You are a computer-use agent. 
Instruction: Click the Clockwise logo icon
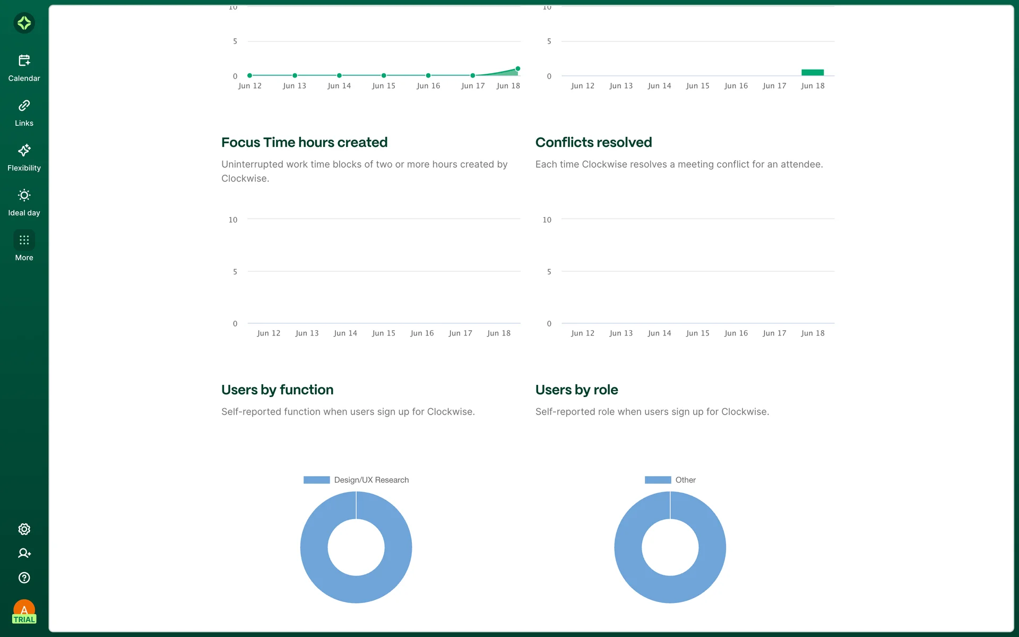click(x=24, y=23)
